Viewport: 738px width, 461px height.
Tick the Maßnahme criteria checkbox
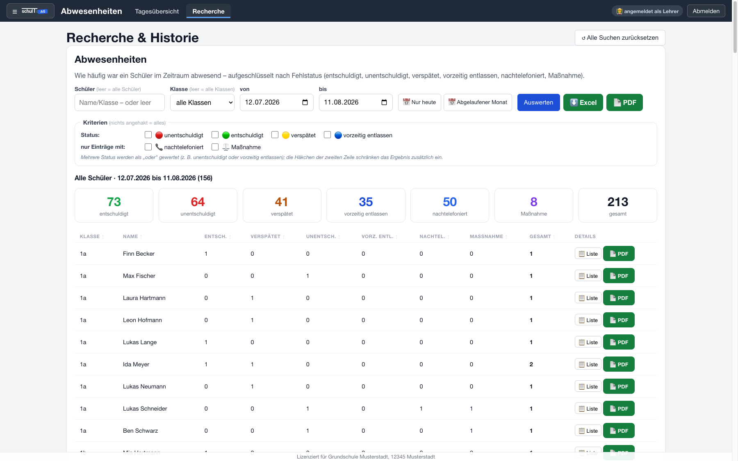(215, 147)
